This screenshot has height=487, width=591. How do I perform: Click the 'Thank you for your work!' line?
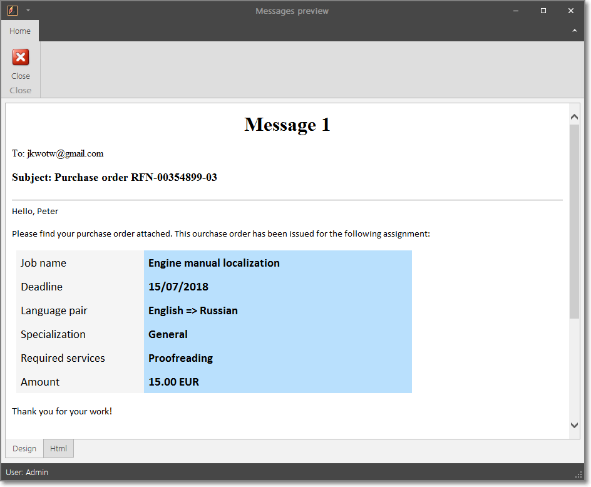coord(62,411)
